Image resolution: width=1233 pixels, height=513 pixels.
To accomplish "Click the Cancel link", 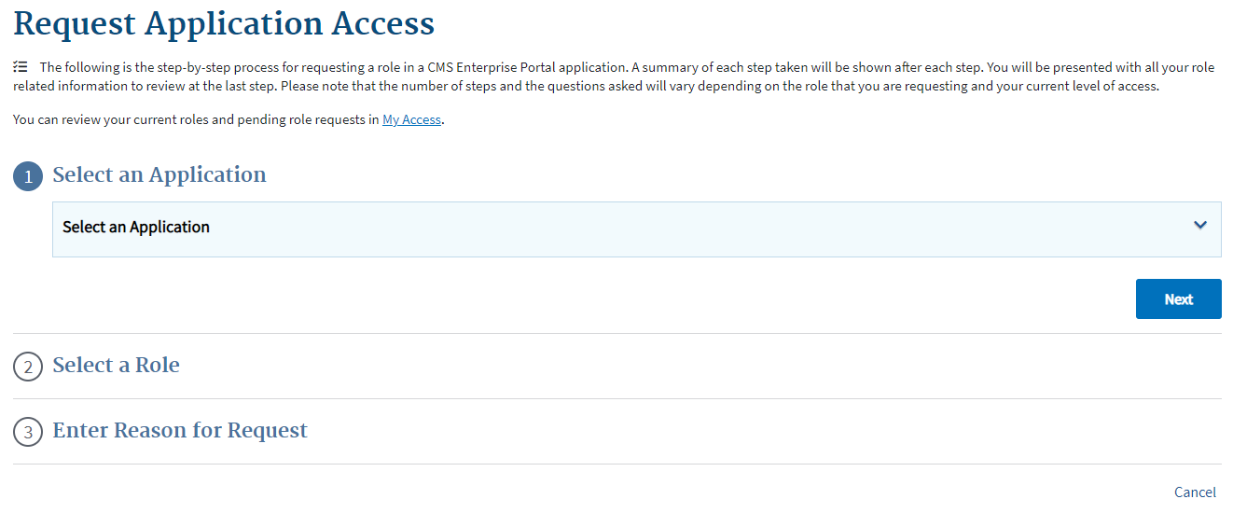I will tap(1195, 492).
